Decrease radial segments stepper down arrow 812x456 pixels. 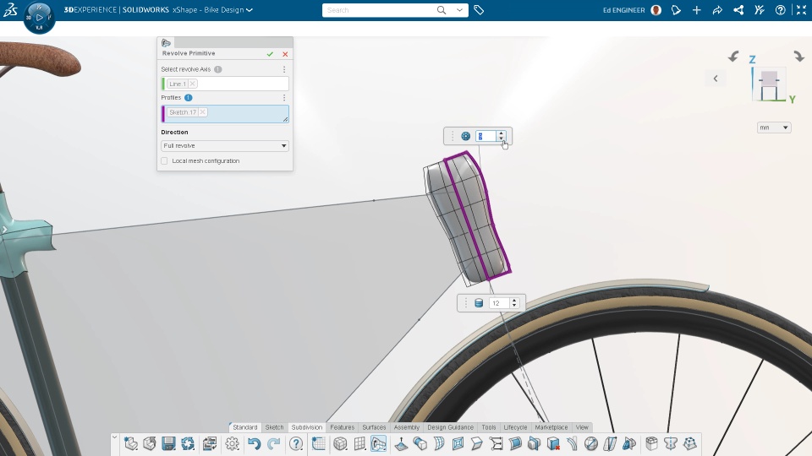(501, 138)
